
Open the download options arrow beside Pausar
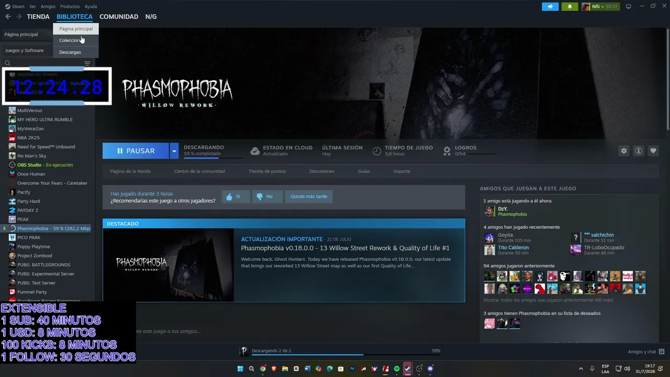(174, 151)
